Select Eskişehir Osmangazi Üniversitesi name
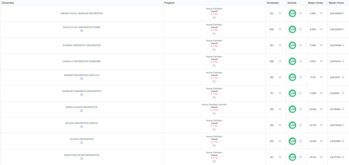 point(82,91)
